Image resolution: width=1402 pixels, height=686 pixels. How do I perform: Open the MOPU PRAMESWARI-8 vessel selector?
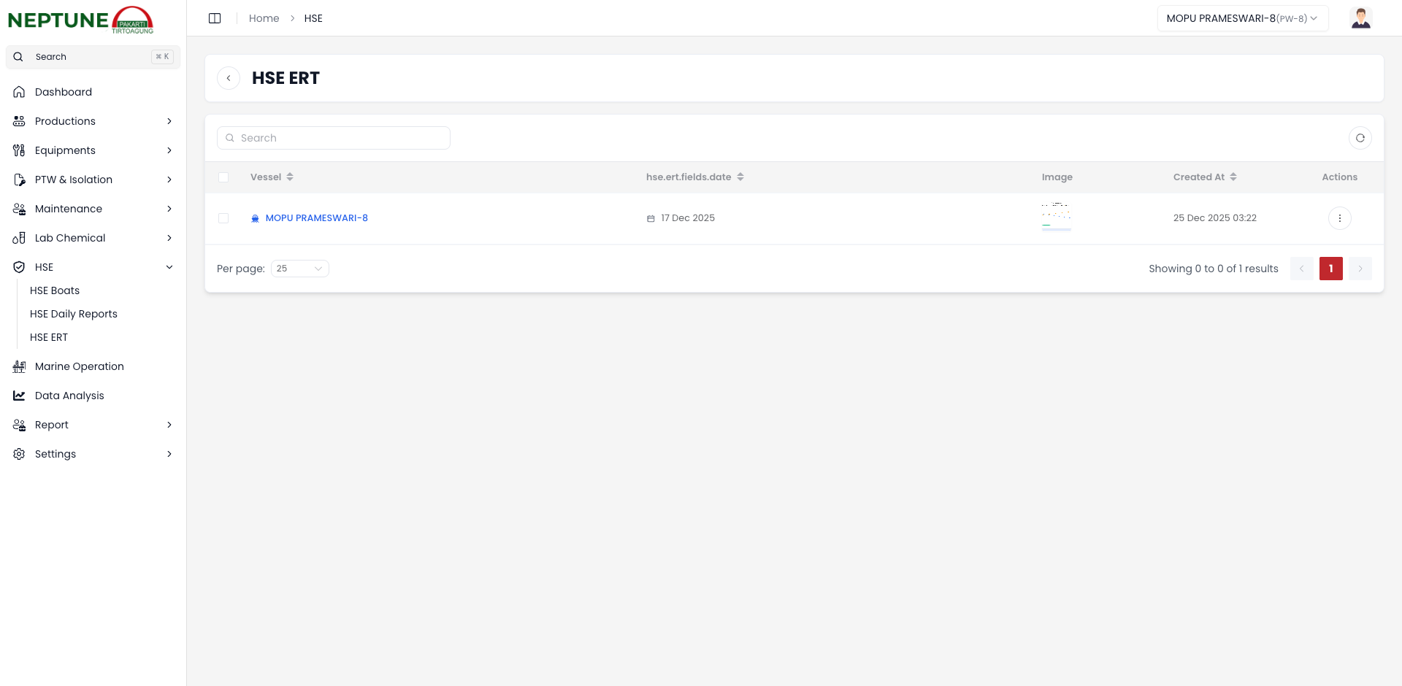tap(1241, 18)
